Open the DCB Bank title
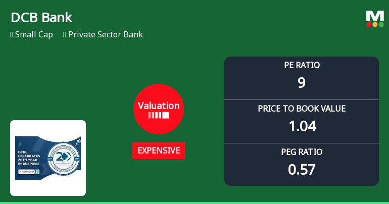This screenshot has height=204, width=389. 41,18
